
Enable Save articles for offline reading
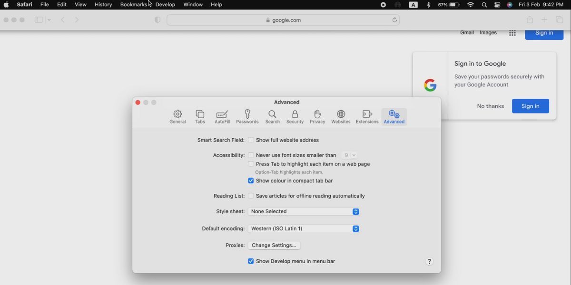(251, 196)
